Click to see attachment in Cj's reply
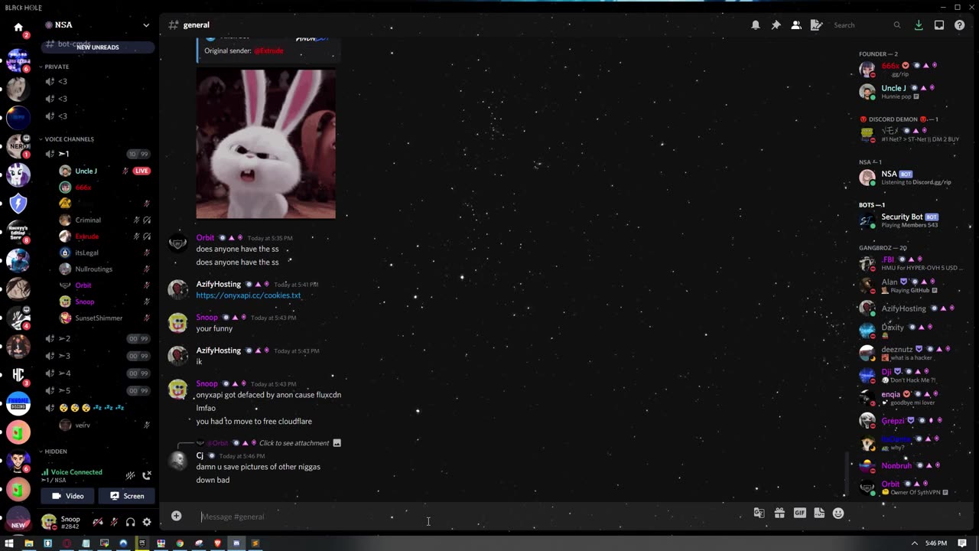 294,443
